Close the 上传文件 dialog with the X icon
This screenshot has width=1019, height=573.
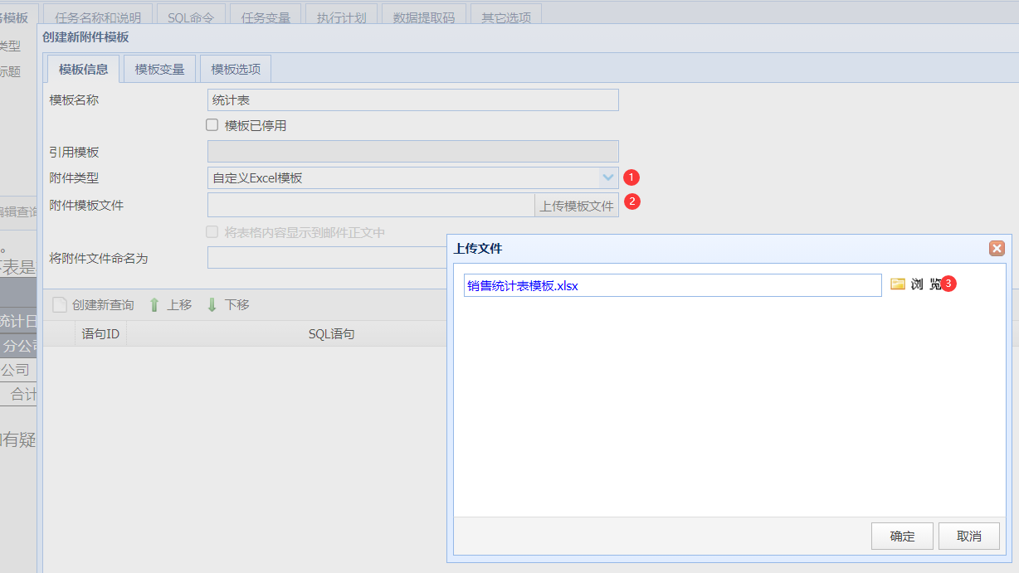(x=997, y=248)
